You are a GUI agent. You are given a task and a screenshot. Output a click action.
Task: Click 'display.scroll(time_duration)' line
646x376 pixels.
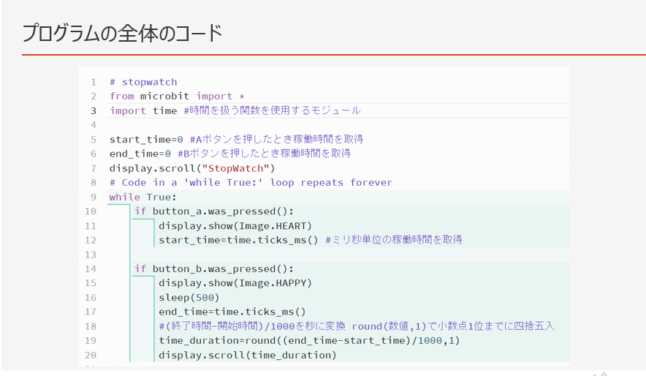[248, 355]
